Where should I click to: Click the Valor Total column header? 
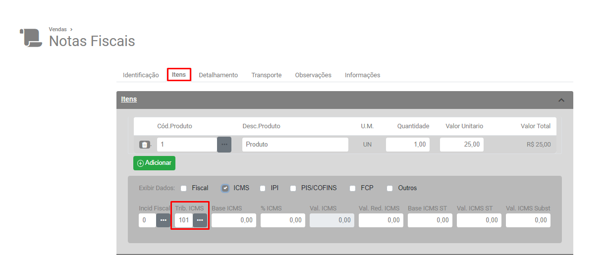(x=536, y=126)
